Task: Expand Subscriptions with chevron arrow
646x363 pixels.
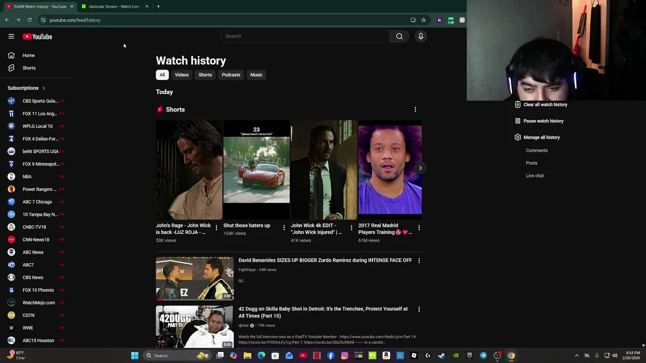Action: 43,88
